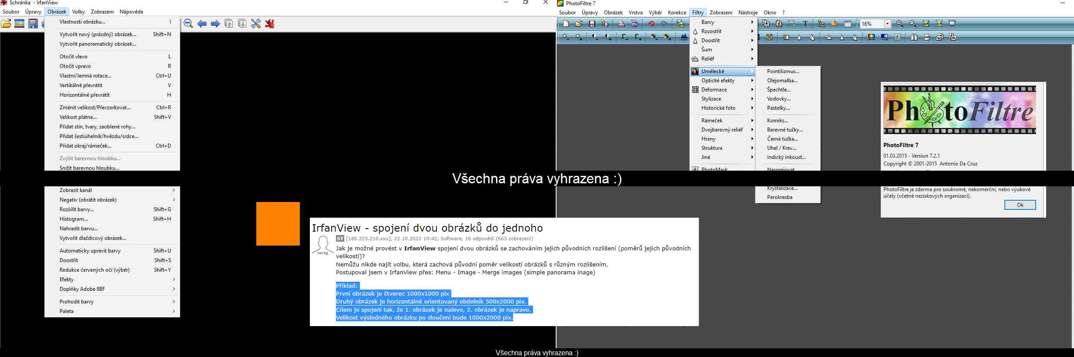Viewport: 1074px width, 357px height.
Task: Click the PhotoFiltre logo image
Action: click(960, 110)
